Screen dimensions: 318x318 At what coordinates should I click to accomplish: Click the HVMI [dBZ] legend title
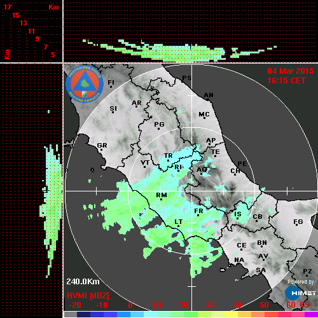point(88,296)
